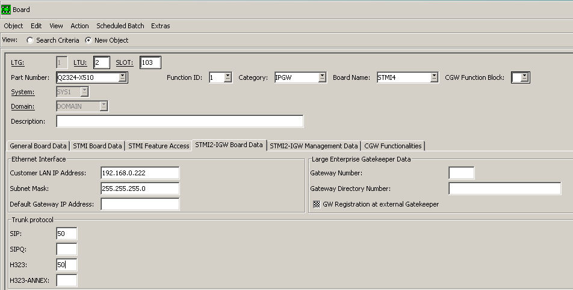Image resolution: width=573 pixels, height=290 pixels.
Task: Click the Gateway Directory Number field
Action: coord(504,189)
